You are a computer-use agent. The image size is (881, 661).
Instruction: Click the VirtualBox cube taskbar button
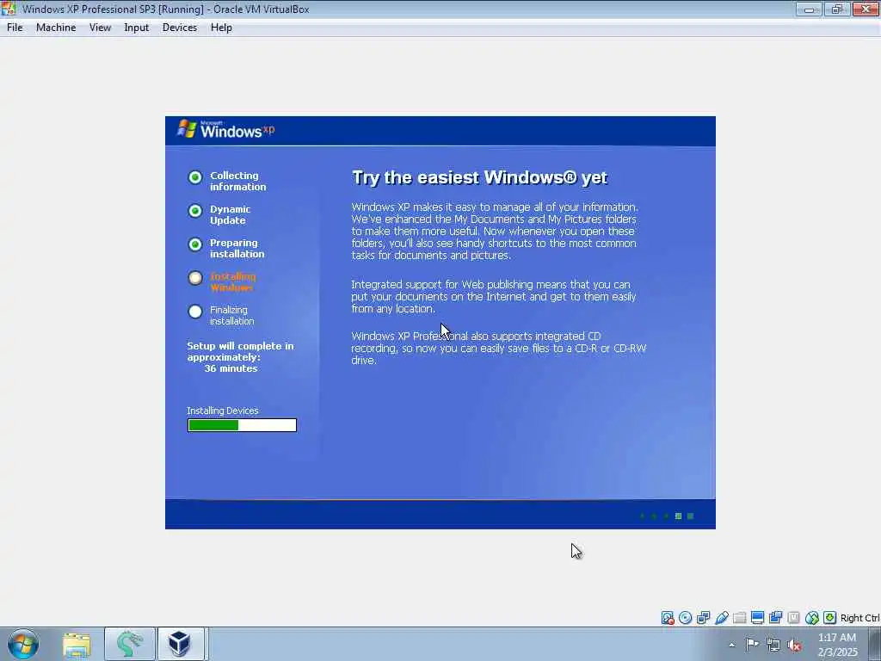click(181, 644)
